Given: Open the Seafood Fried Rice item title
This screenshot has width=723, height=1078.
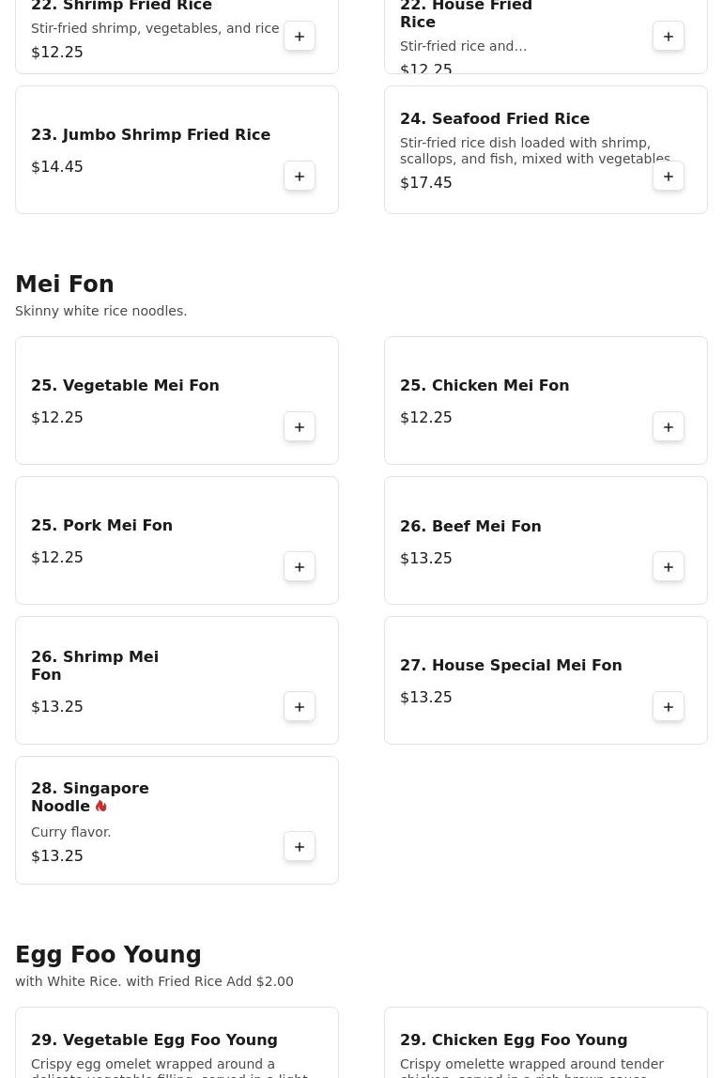Looking at the screenshot, I should click(494, 119).
